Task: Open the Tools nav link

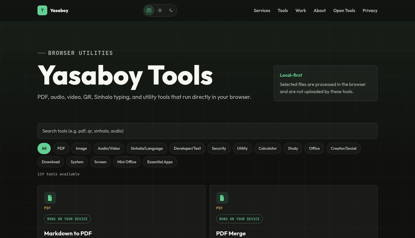Action: (x=283, y=11)
